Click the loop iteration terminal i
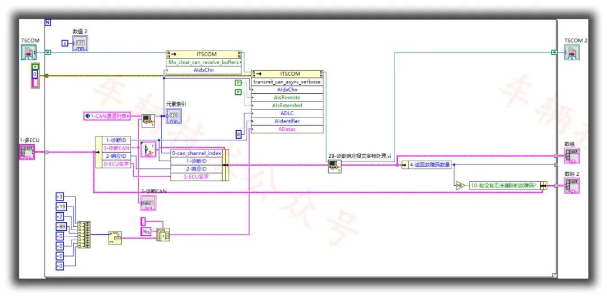This screenshot has height=297, width=607. point(65,43)
